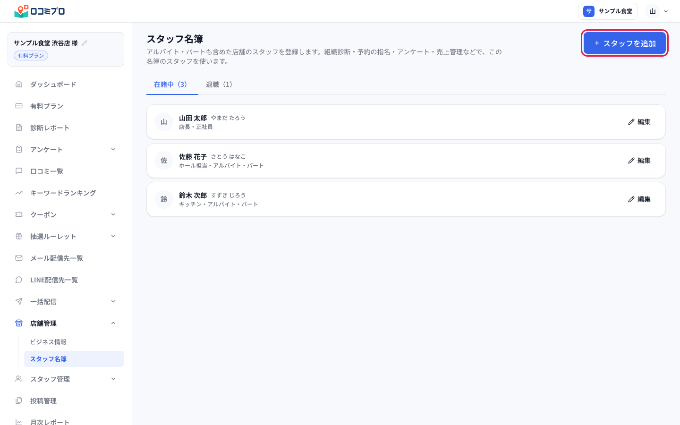Expand the アンケート sidebar menu

pyautogui.click(x=66, y=150)
